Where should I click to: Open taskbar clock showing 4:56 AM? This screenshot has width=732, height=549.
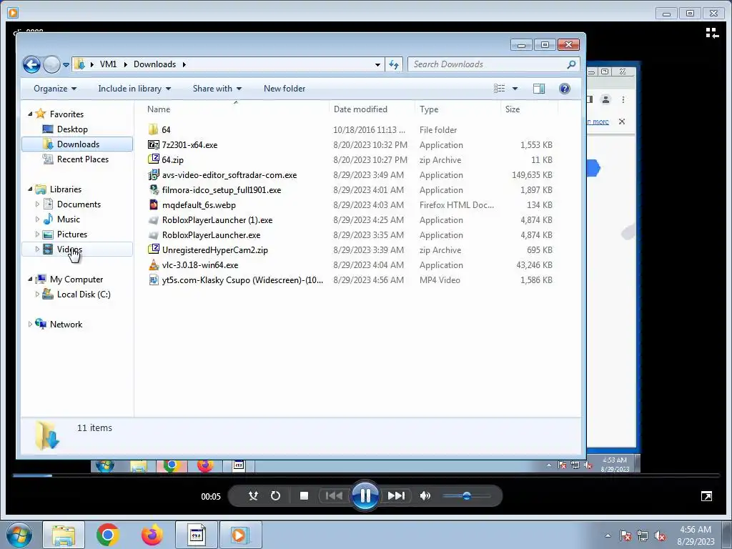pos(696,535)
